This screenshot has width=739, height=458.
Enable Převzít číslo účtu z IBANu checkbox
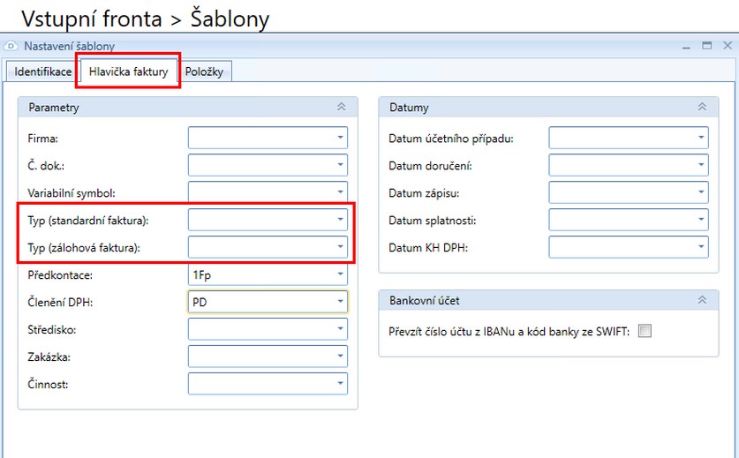645,331
